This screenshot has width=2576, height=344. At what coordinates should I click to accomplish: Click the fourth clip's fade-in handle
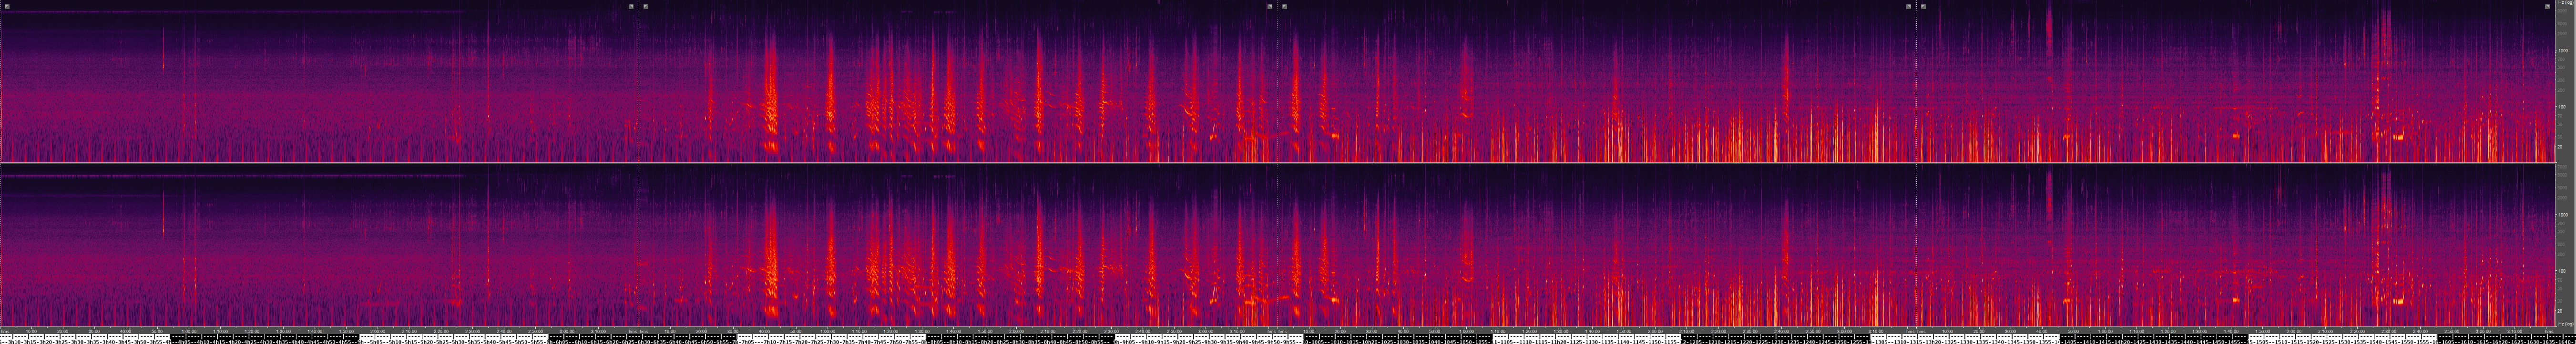[1923, 6]
